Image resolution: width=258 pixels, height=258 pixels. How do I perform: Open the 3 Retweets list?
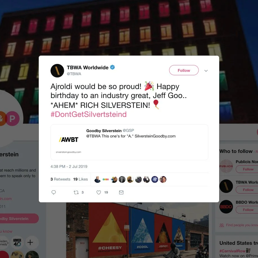60,179
